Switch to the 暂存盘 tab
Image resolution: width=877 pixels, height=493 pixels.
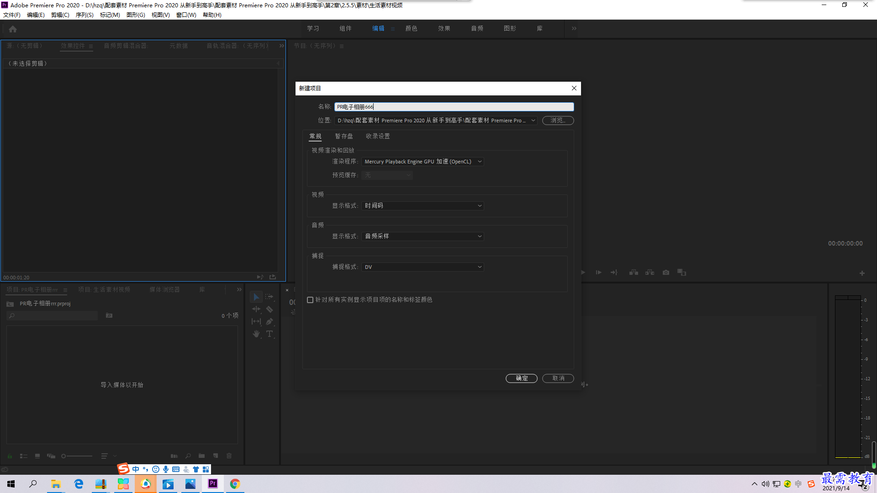[x=344, y=136]
